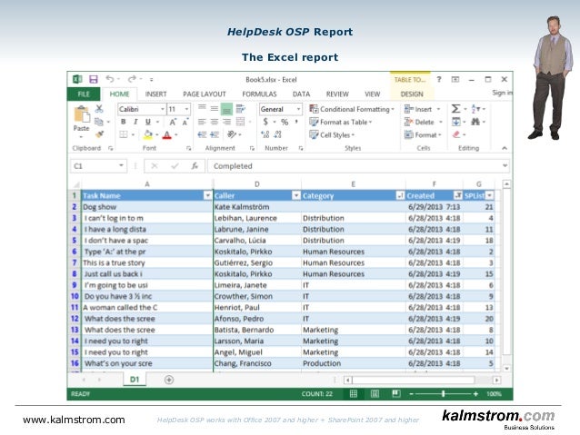Apply the yellow Fill Color bucket

148,134
